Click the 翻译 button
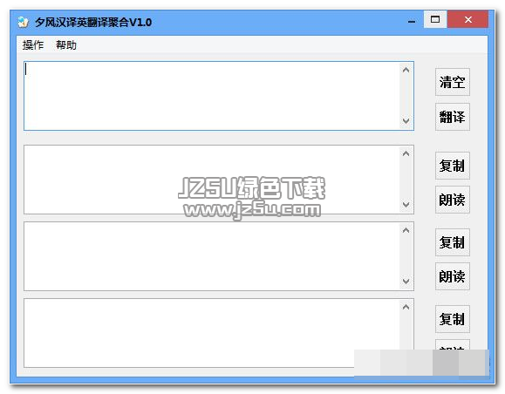 tap(453, 117)
